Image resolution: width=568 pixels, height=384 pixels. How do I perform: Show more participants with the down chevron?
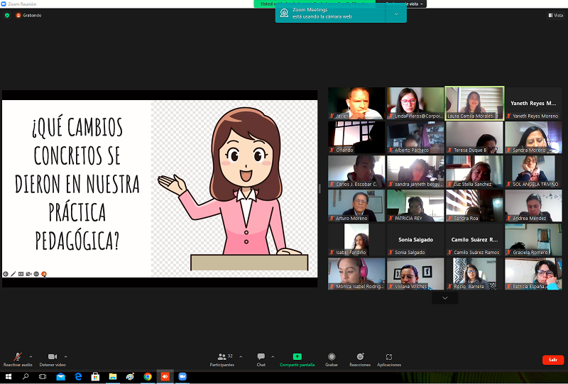[444, 298]
